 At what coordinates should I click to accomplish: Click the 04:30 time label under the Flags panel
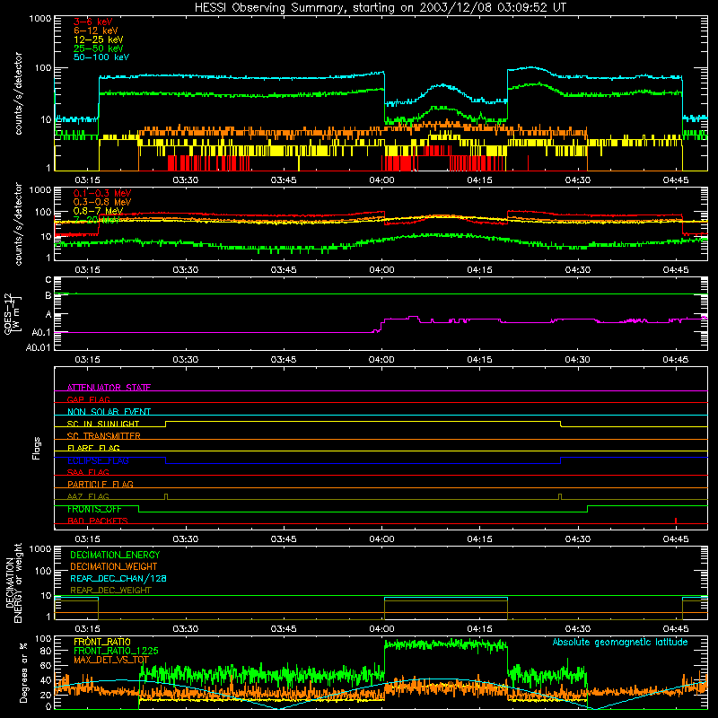coord(577,539)
